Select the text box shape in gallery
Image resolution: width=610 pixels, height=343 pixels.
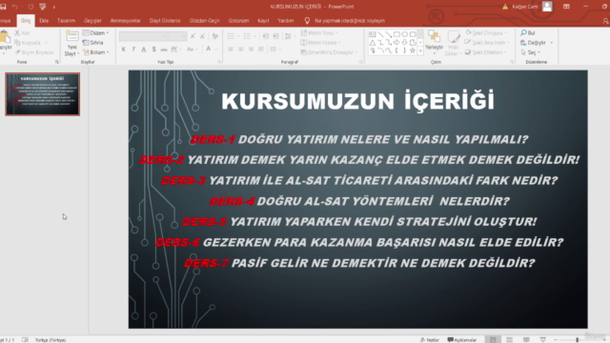[373, 34]
